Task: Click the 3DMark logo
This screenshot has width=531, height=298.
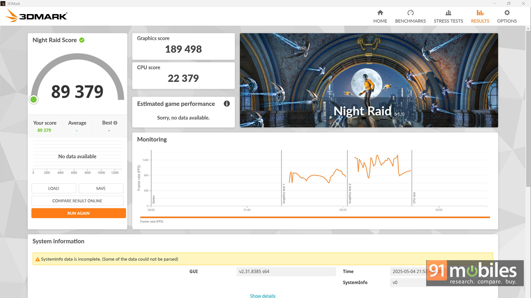Action: (36, 16)
